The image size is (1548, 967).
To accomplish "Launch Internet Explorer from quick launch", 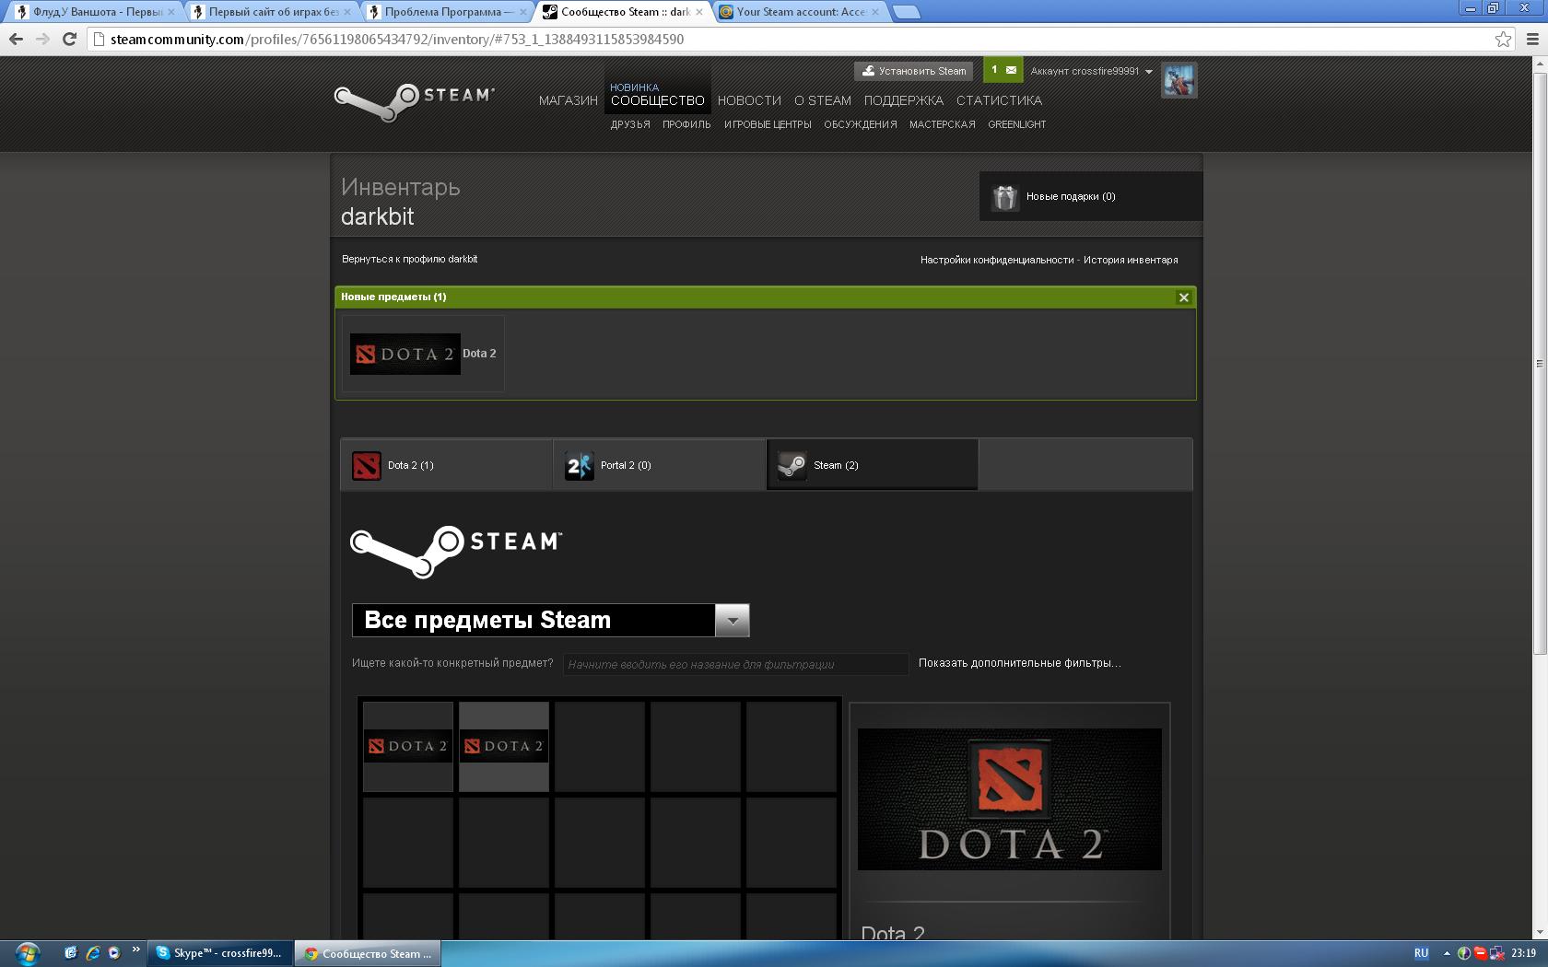I will click(92, 953).
